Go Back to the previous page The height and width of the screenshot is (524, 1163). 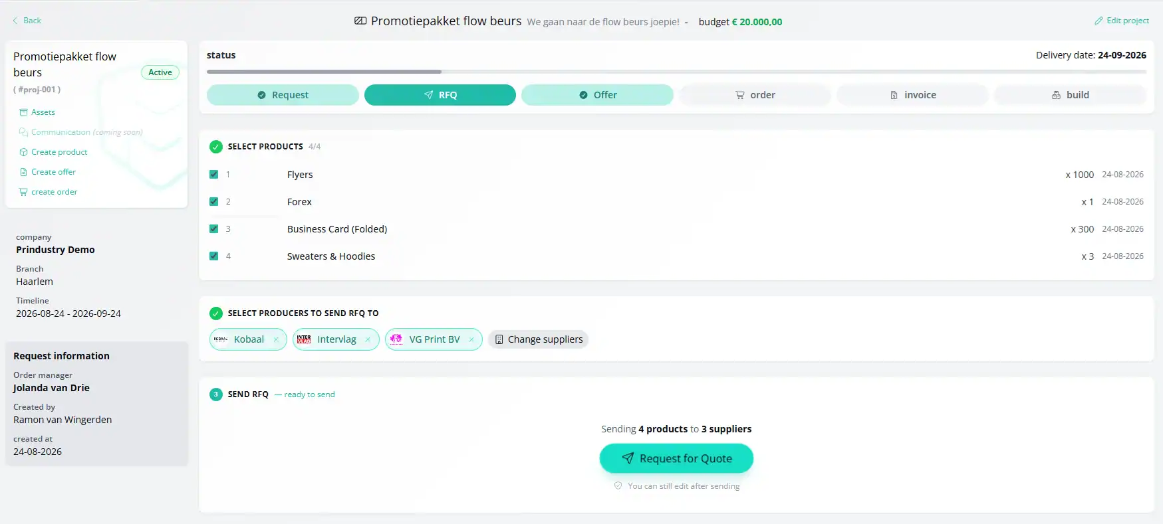pyautogui.click(x=27, y=21)
